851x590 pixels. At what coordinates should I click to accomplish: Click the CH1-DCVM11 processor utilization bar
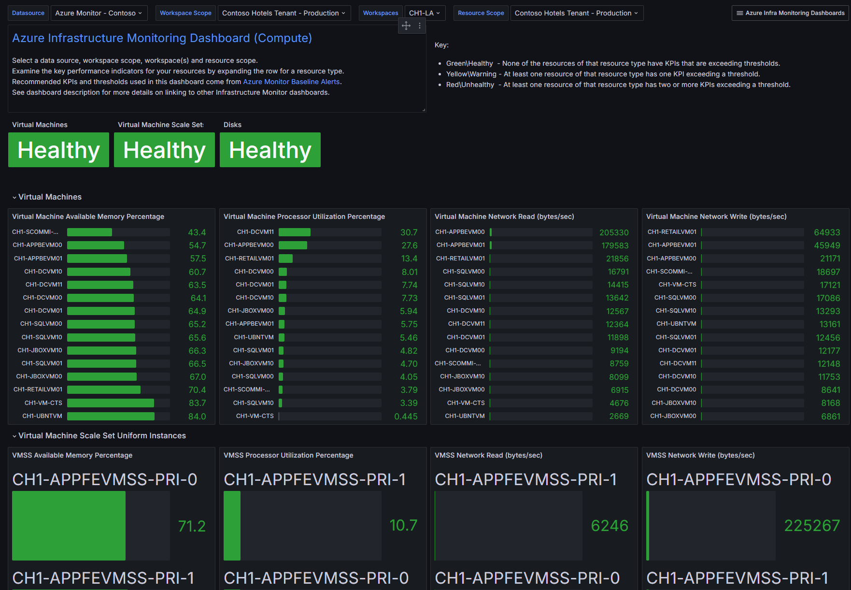click(295, 232)
